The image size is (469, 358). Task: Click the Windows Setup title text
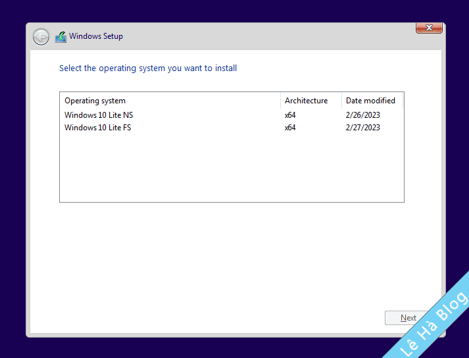click(x=96, y=37)
